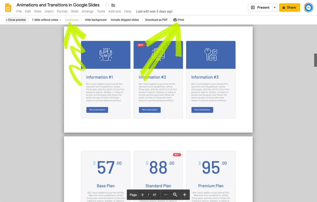Click the BEST badge on the Standard Plan card
Screen dimensions: 317x202
tap(177, 155)
